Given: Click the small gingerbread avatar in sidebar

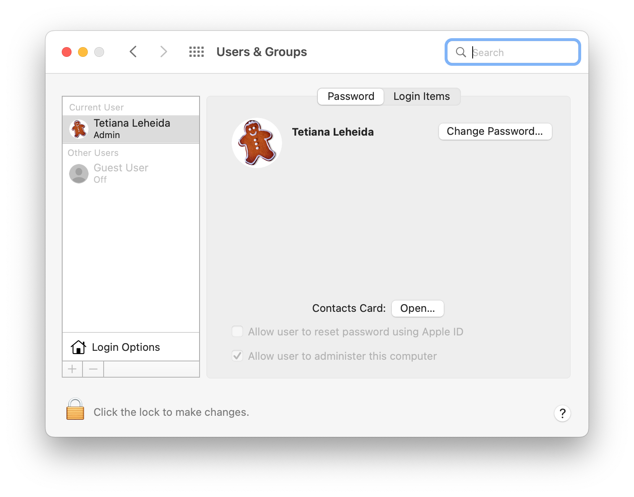Looking at the screenshot, I should point(79,129).
